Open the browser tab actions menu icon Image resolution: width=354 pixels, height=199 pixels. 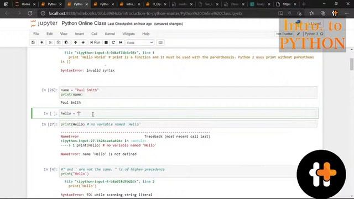[6, 4]
